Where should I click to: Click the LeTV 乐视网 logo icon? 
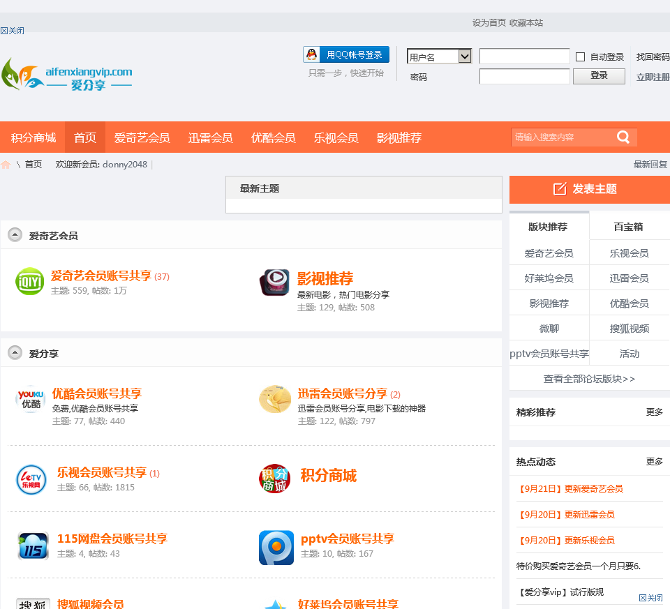(x=31, y=480)
